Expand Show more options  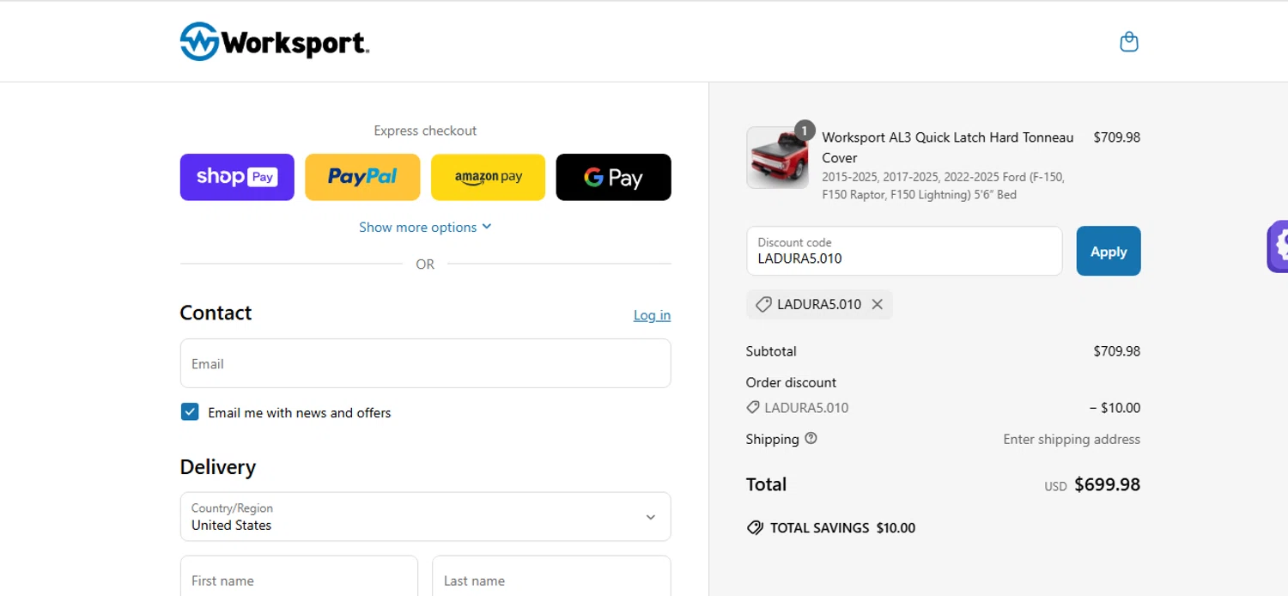coord(425,227)
